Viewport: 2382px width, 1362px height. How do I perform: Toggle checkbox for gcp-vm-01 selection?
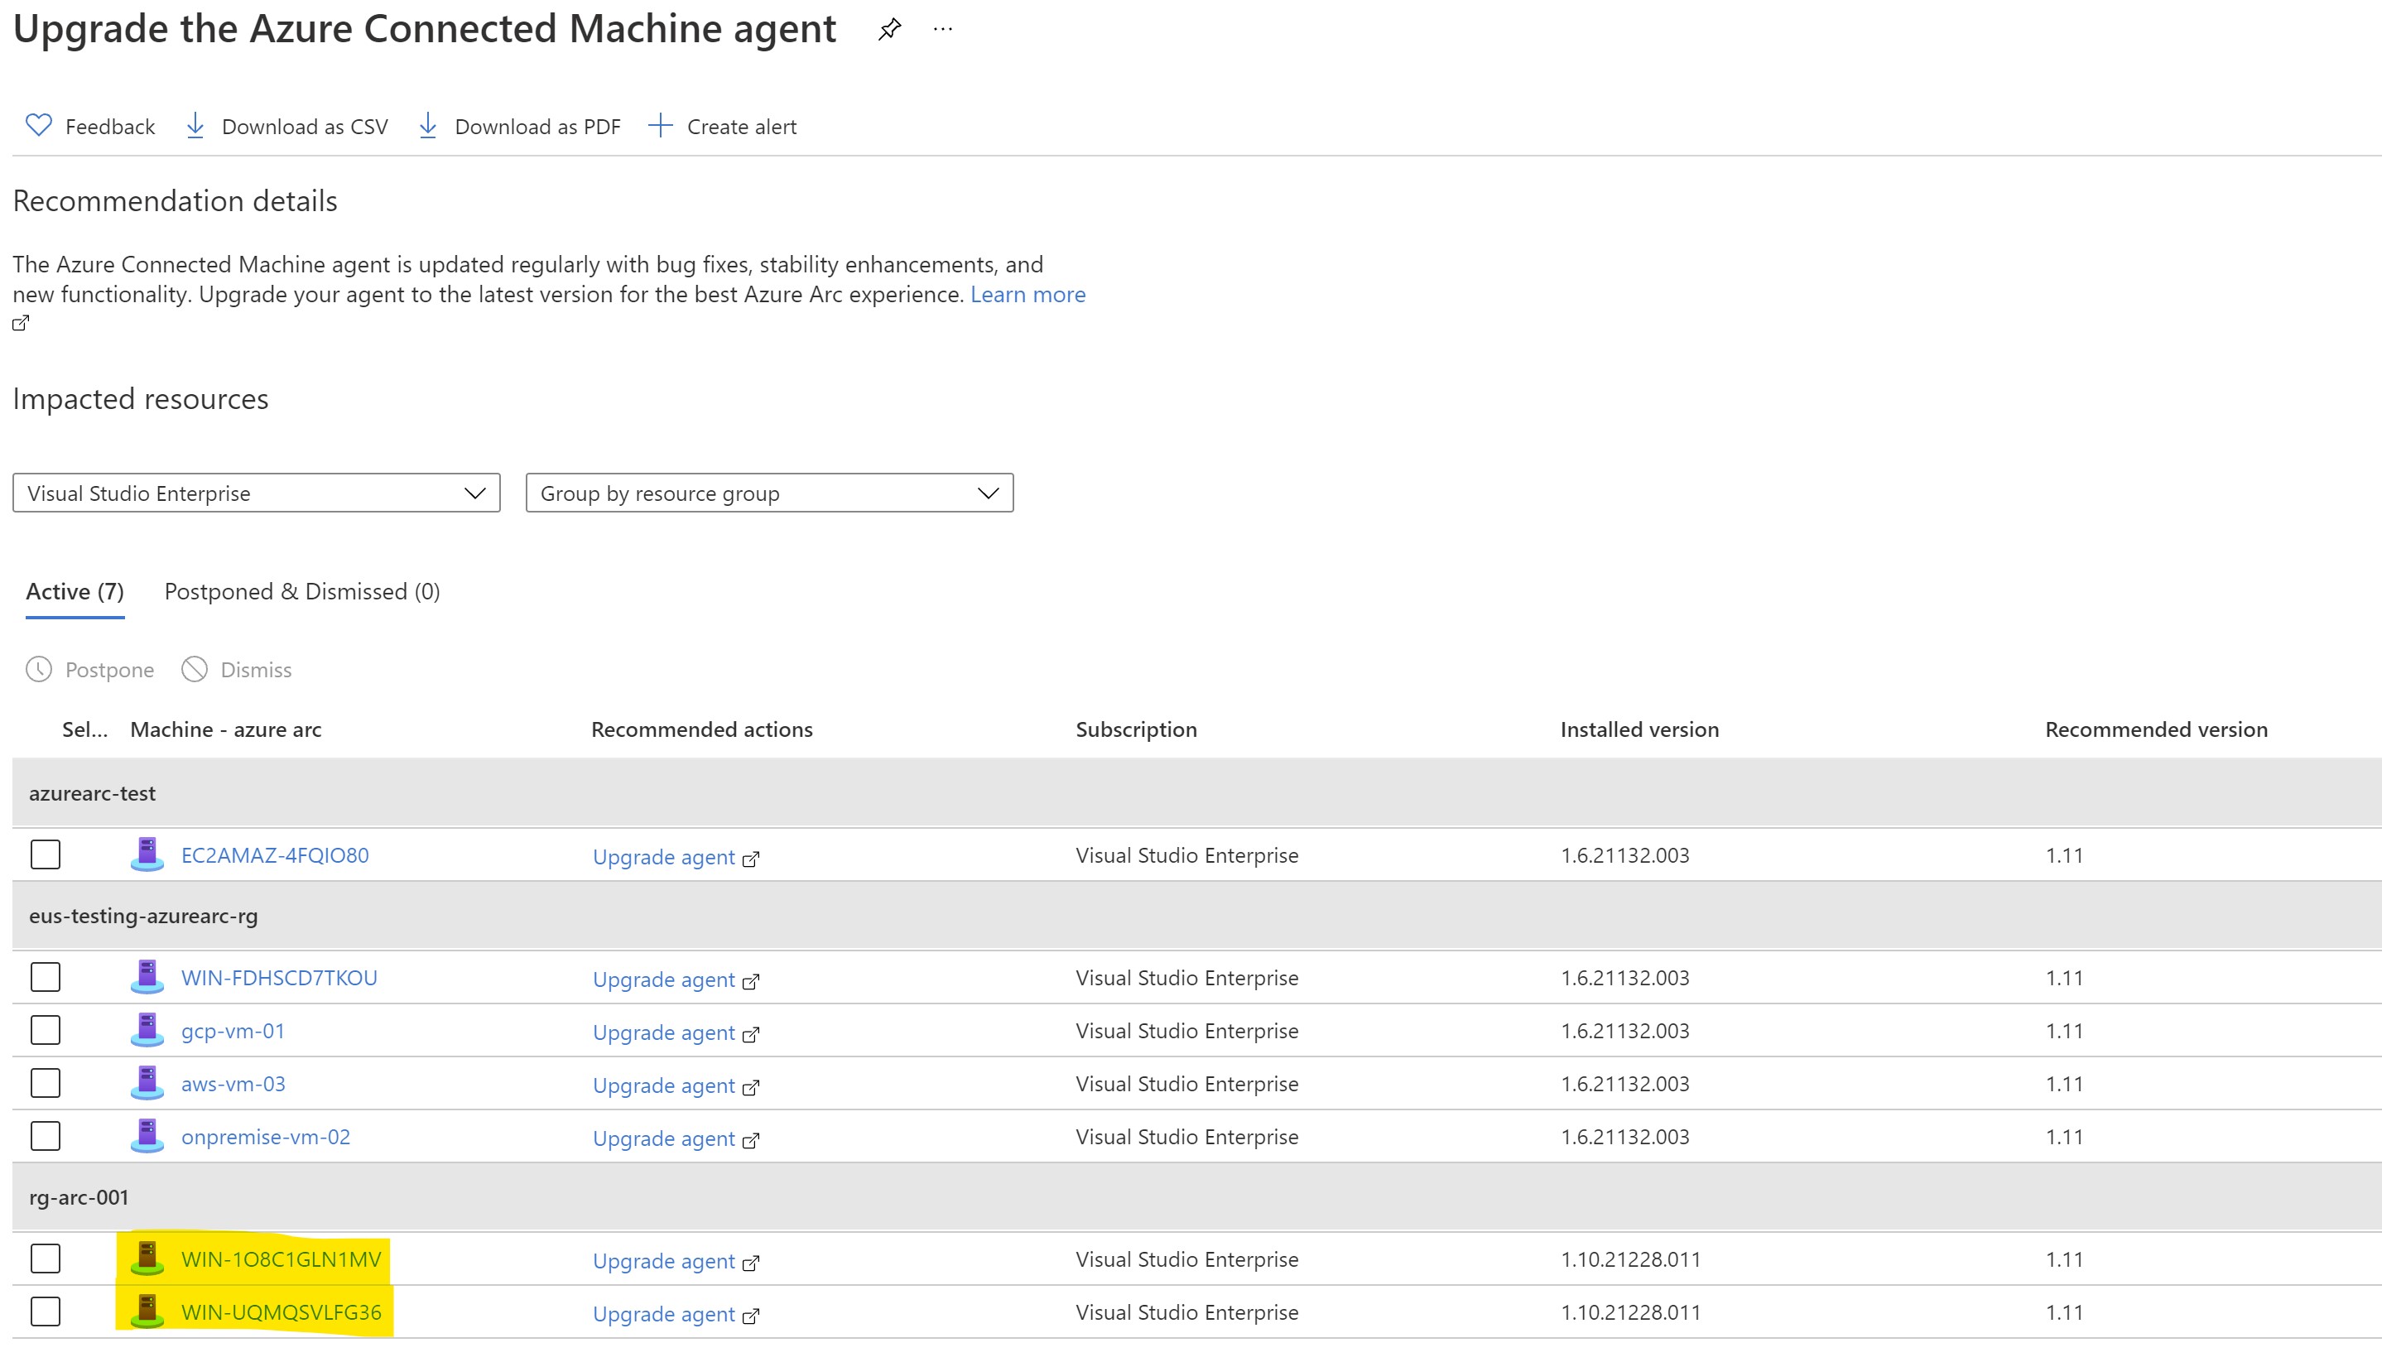point(46,1030)
